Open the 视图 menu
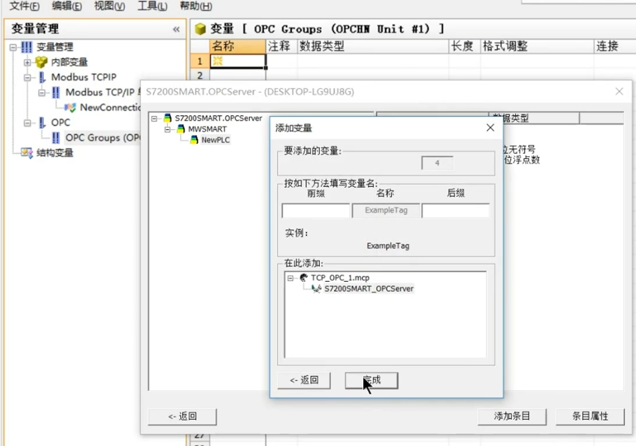 pos(109,6)
